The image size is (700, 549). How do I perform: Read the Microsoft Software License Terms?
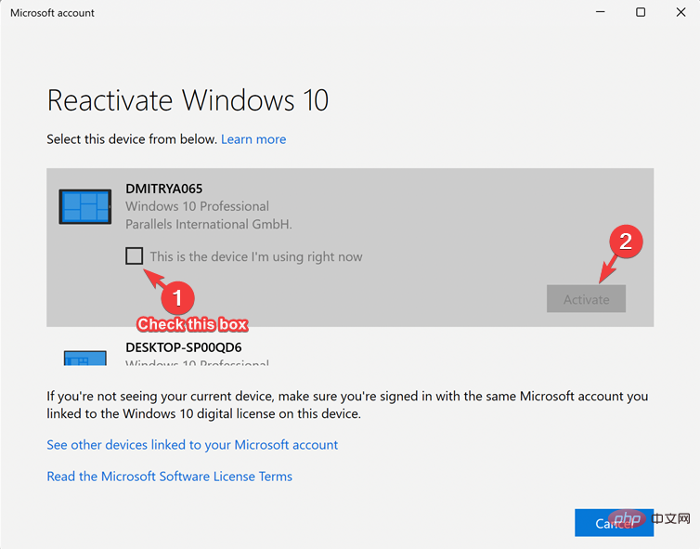pyautogui.click(x=169, y=477)
